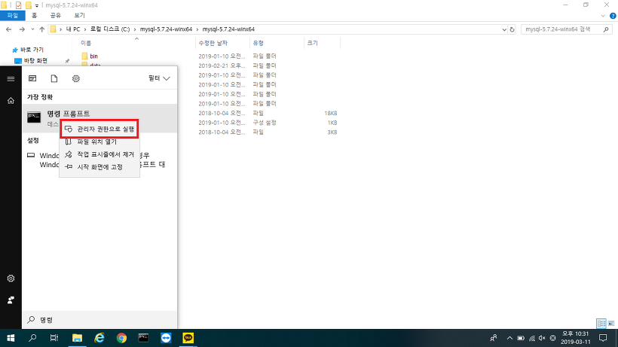Image resolution: width=618 pixels, height=347 pixels.
Task: Open settings gear in search sidebar
Action: coord(11,279)
